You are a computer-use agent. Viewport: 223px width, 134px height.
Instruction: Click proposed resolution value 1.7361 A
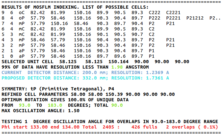pyautogui.click(x=158, y=78)
